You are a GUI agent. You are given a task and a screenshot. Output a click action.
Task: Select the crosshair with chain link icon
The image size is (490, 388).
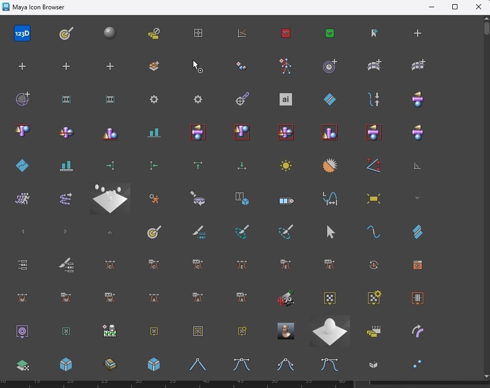tap(242, 99)
